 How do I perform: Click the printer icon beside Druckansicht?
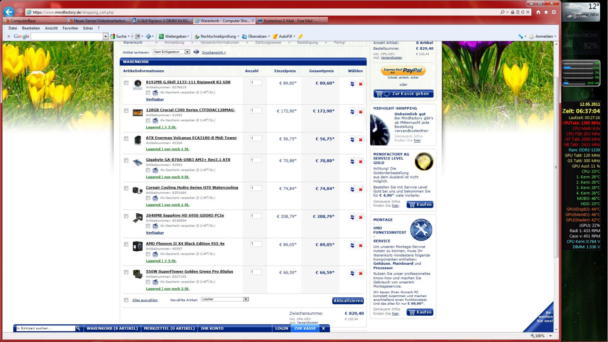pyautogui.click(x=196, y=52)
